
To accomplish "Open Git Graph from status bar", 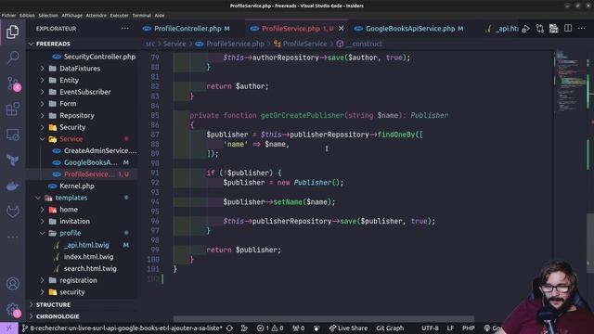I will tap(390, 328).
